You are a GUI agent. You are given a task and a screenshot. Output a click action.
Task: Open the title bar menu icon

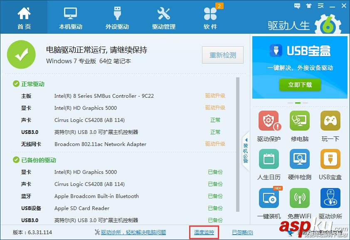tap(321, 6)
